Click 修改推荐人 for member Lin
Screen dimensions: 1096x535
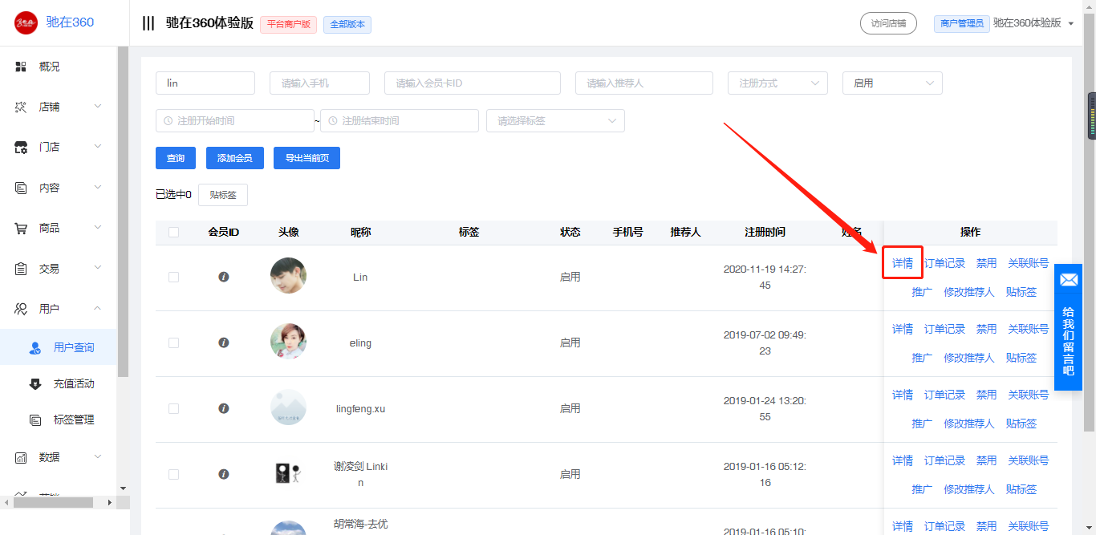[968, 292]
